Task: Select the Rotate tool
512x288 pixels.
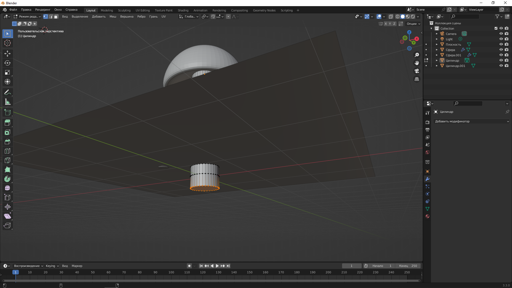Action: pyautogui.click(x=7, y=63)
